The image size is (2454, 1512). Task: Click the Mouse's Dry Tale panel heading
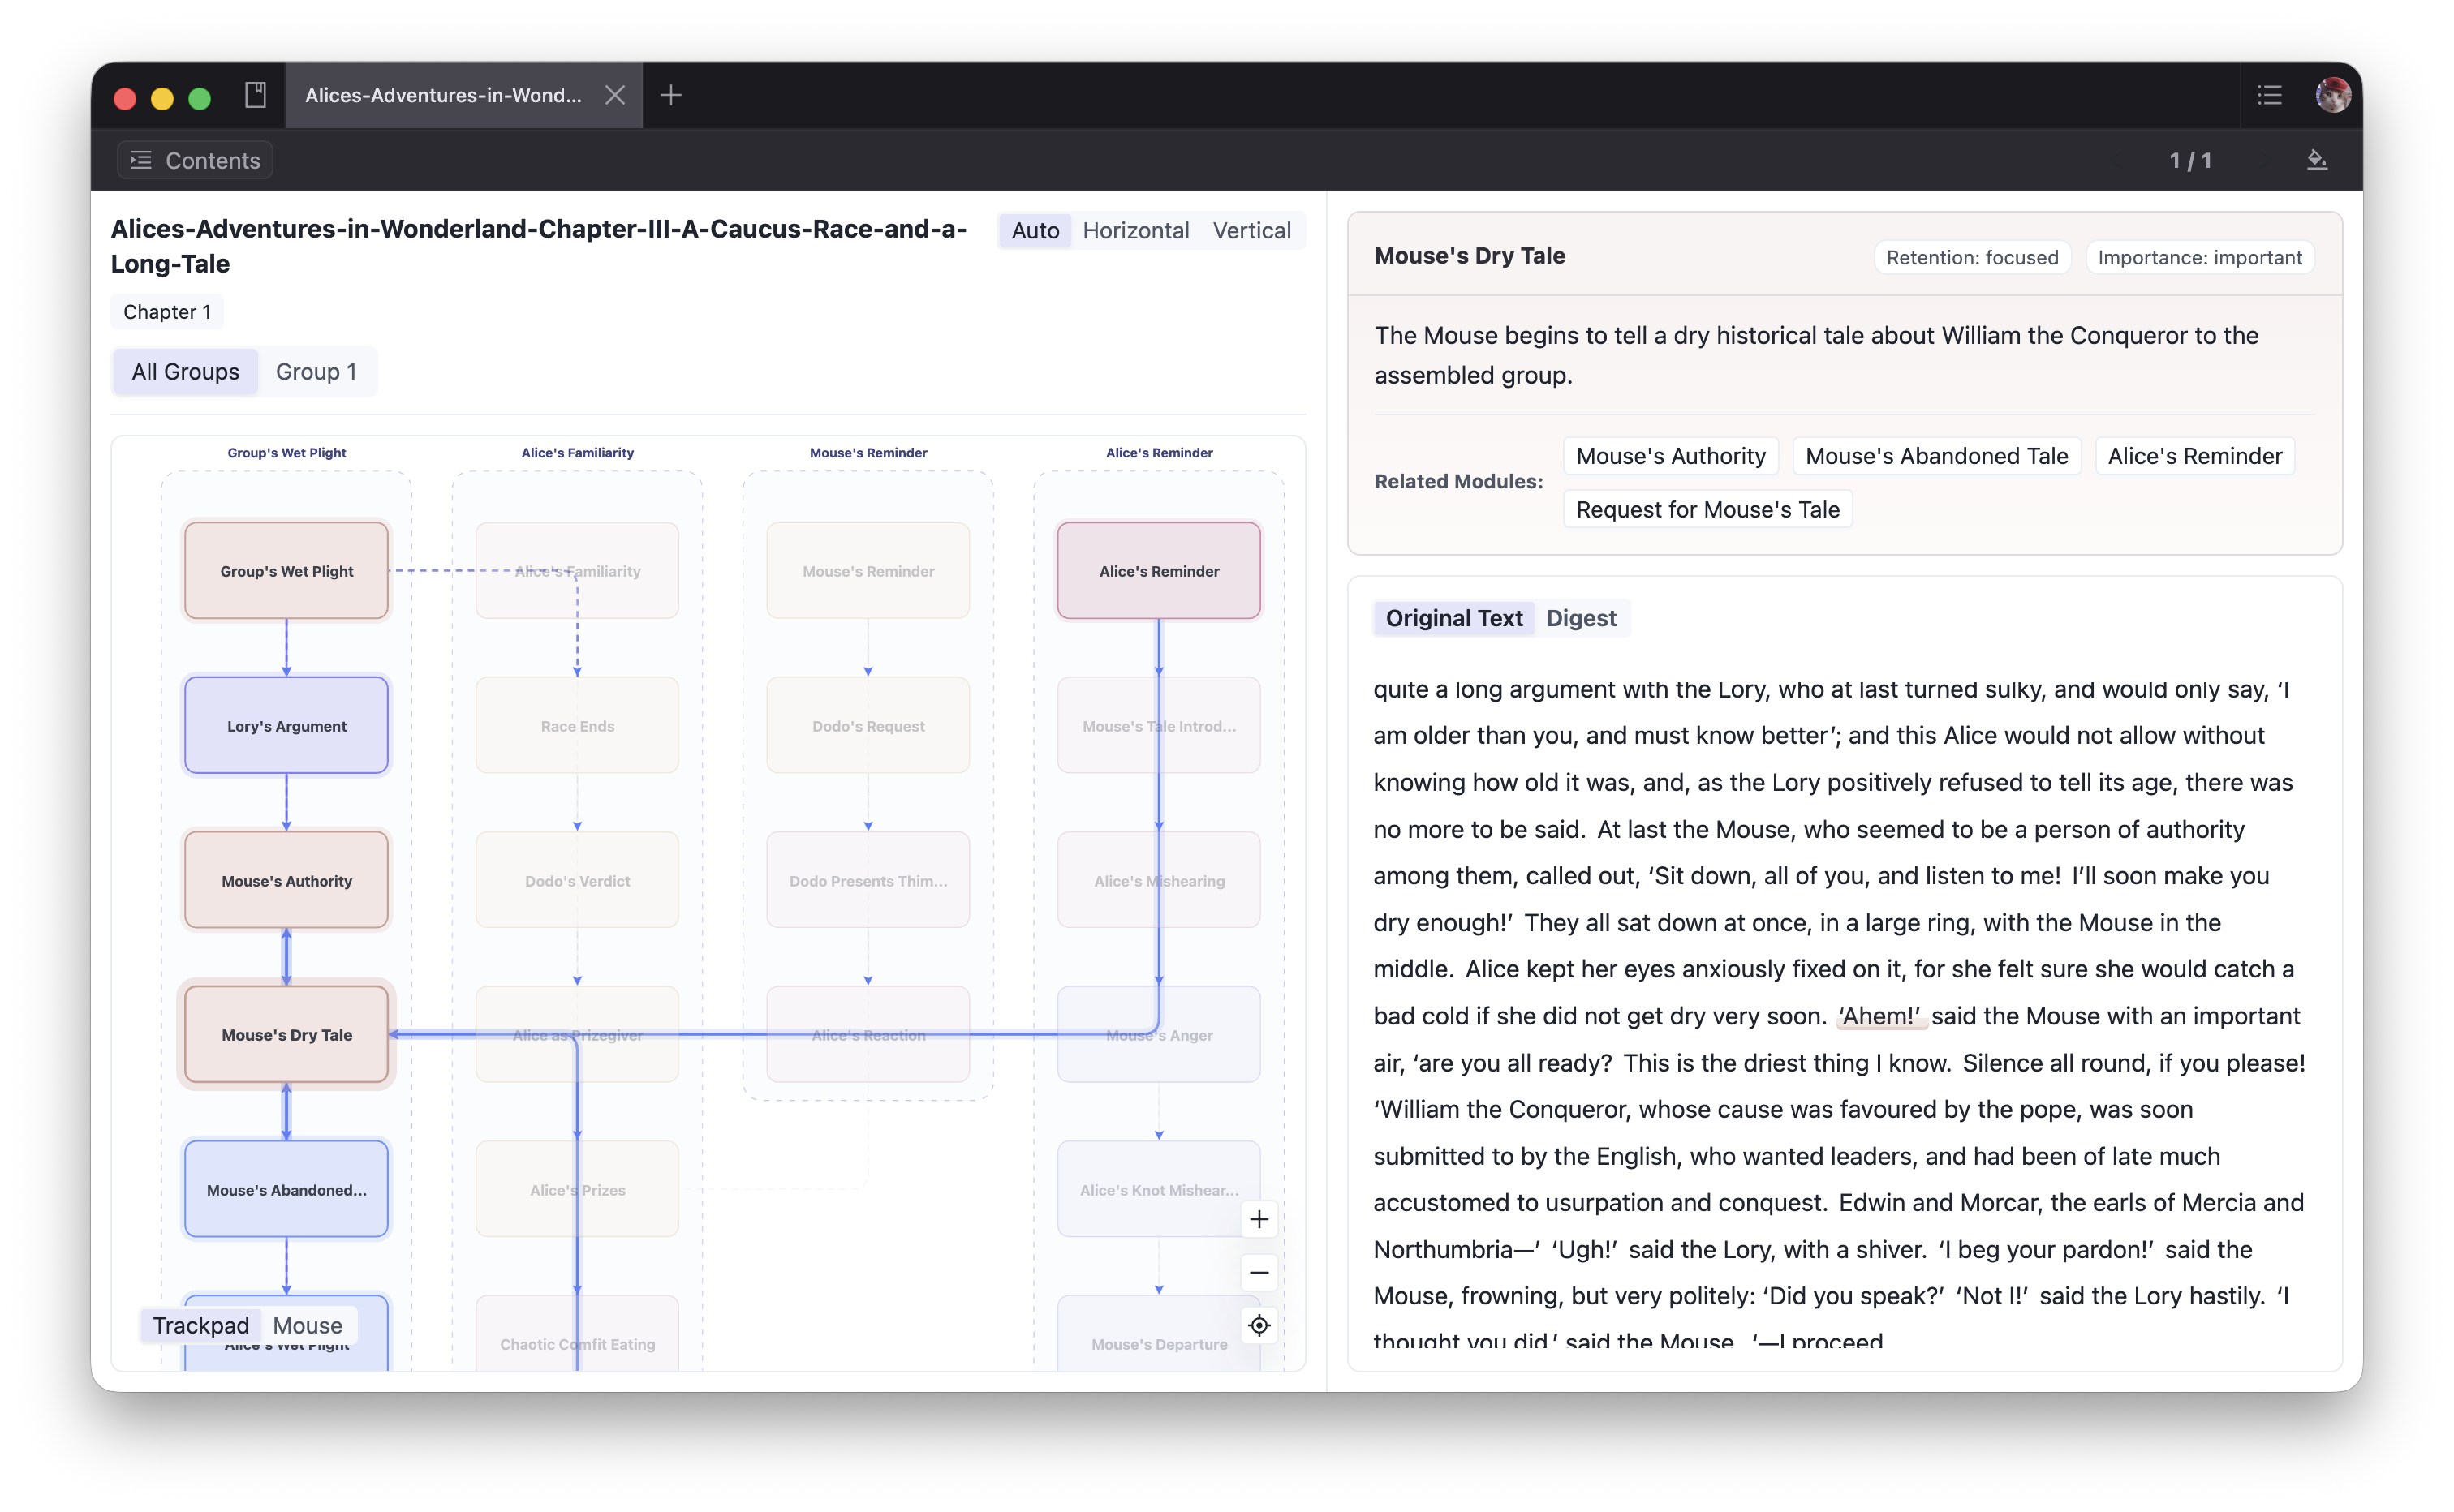(x=1470, y=256)
